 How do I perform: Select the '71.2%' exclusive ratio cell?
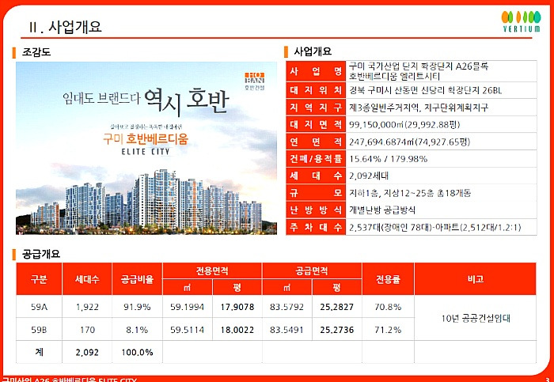(x=388, y=329)
